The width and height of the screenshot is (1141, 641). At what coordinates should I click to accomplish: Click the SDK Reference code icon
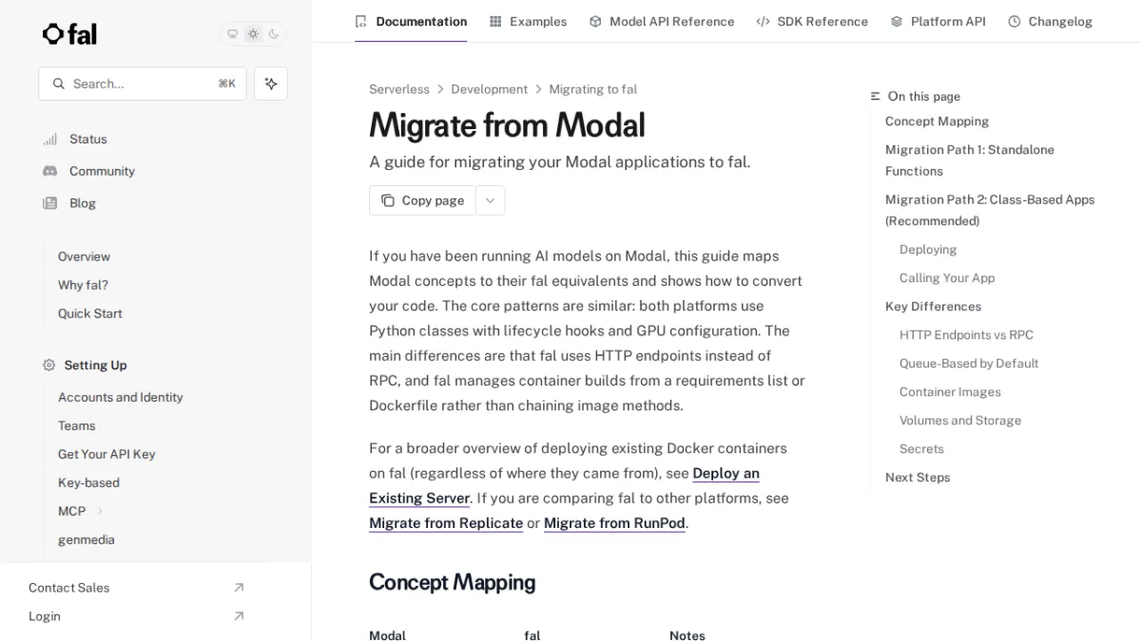pyautogui.click(x=763, y=21)
